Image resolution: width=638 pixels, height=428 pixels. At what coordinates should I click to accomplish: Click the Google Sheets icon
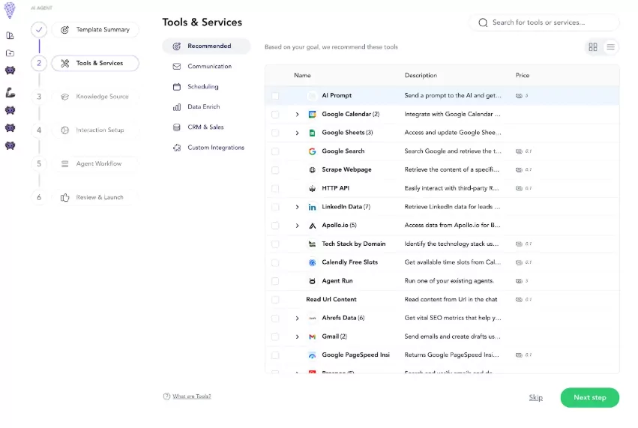(313, 133)
